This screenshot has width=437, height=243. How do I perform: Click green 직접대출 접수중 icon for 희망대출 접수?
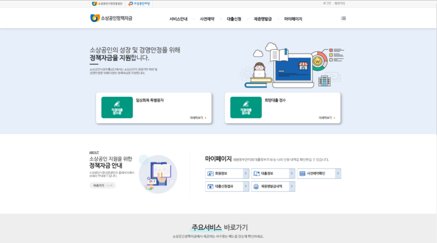[246, 107]
